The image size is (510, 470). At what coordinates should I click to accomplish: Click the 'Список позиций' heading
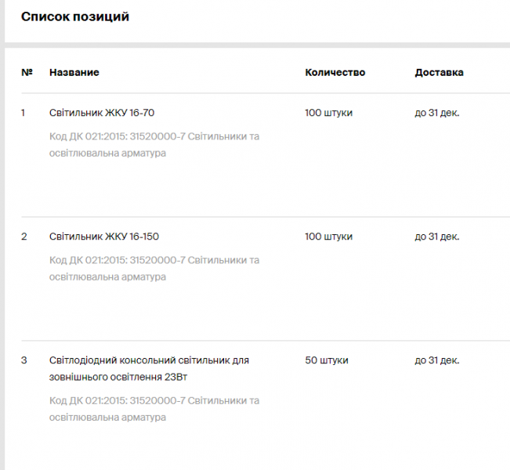point(75,17)
